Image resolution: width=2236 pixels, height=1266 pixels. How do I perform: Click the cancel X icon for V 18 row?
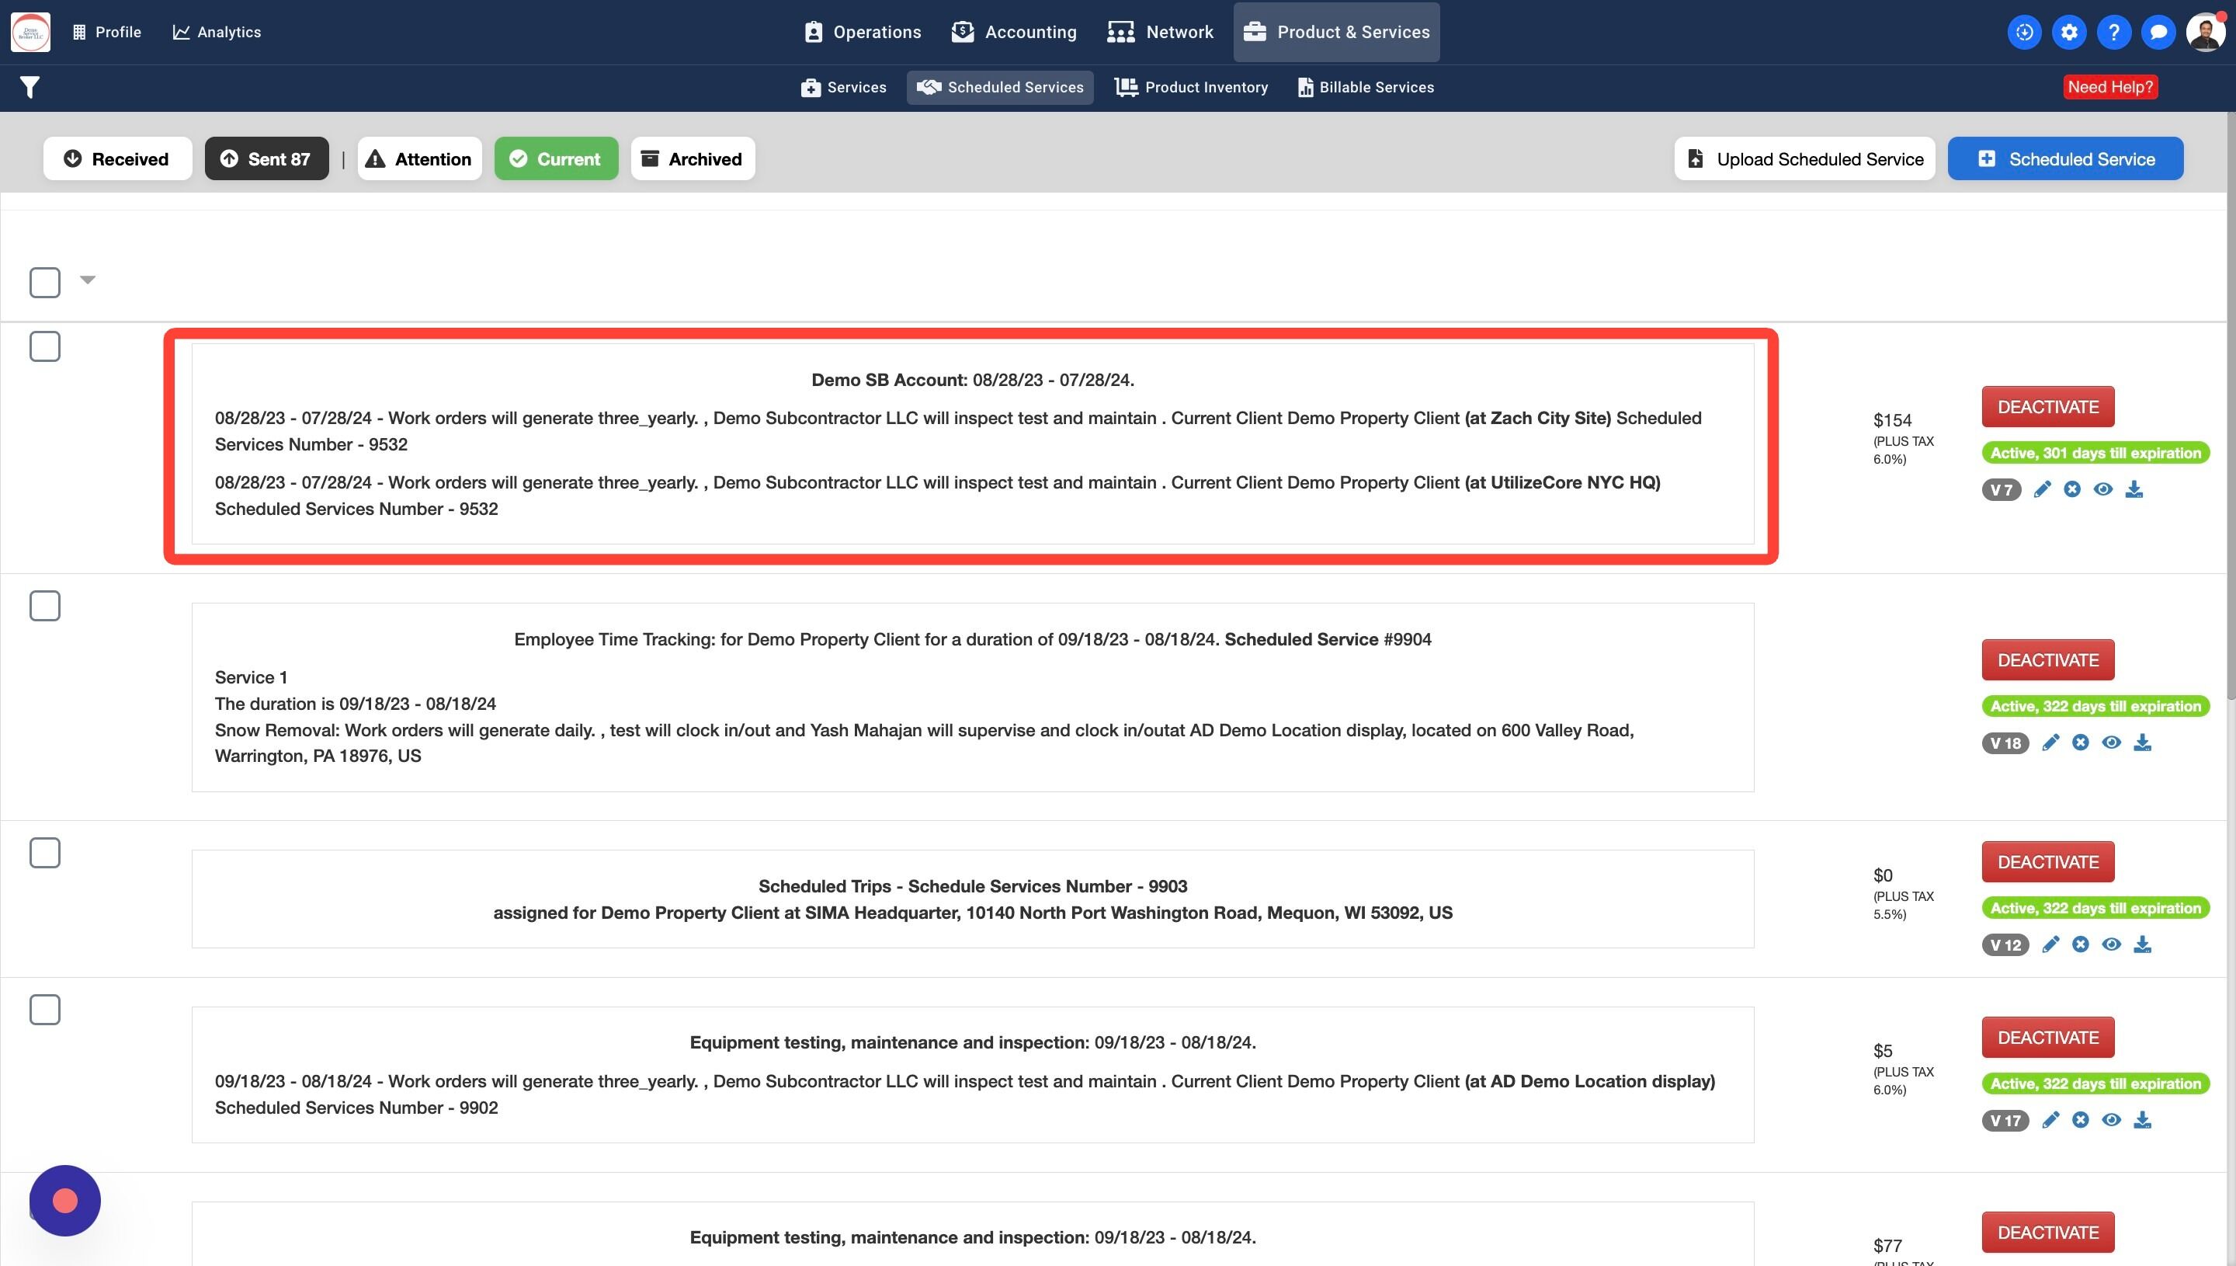pyautogui.click(x=2080, y=743)
